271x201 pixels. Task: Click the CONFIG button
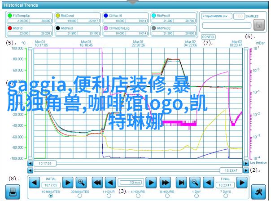pos(208,37)
